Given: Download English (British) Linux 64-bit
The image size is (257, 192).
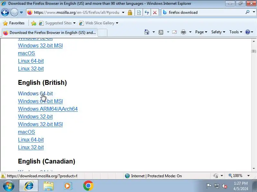Looking at the screenshot, I should pyautogui.click(x=31, y=140).
